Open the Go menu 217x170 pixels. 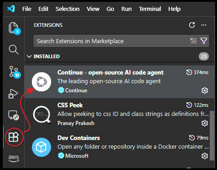[x=110, y=9]
